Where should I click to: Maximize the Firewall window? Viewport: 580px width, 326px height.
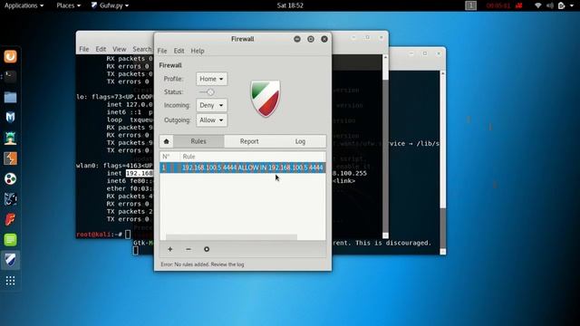pyautogui.click(x=311, y=39)
